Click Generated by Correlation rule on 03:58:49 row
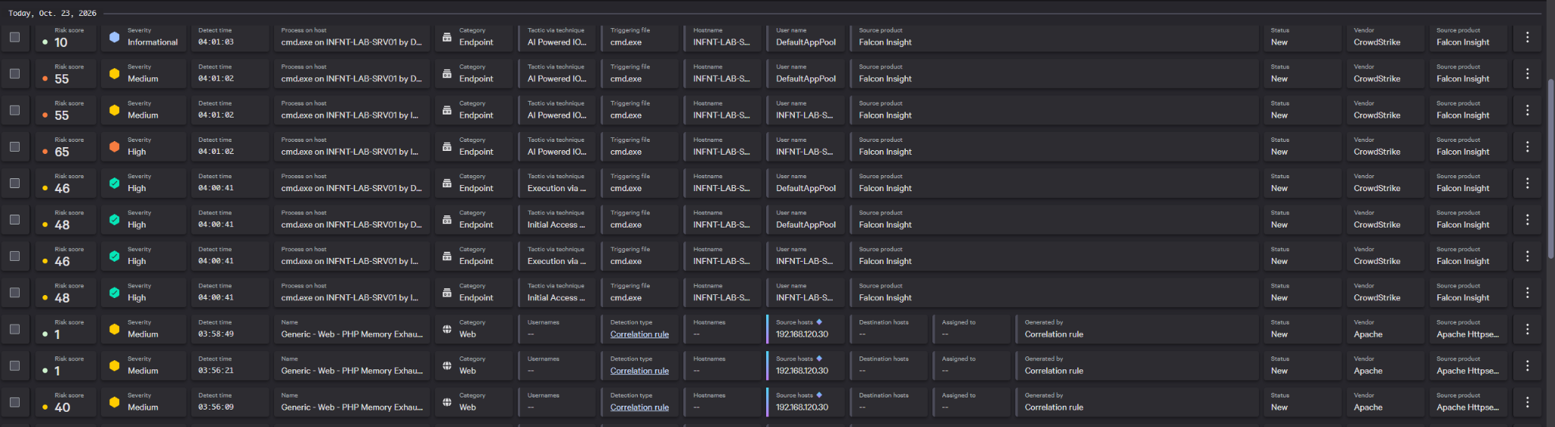 tap(1054, 334)
